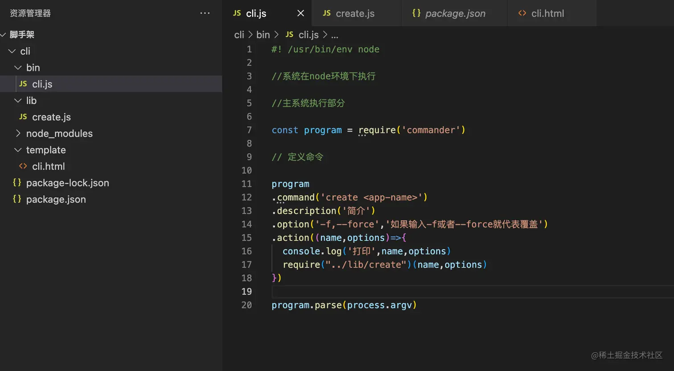Click the 资源管理器 explorer panel title
This screenshot has width=674, height=371.
pyautogui.click(x=30, y=13)
